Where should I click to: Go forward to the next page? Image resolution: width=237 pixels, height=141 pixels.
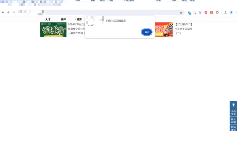[8, 12]
